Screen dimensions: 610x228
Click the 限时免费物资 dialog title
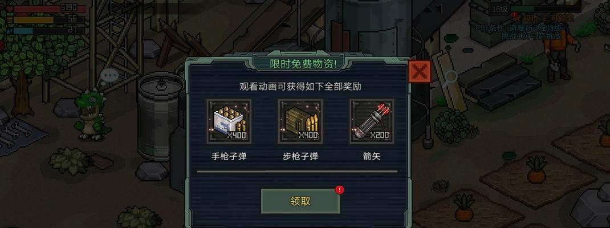click(303, 64)
